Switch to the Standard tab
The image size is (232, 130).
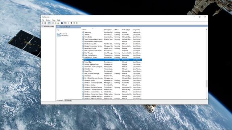click(68, 100)
